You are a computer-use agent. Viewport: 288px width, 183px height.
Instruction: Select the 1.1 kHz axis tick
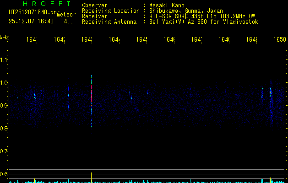[x=4, y=60]
